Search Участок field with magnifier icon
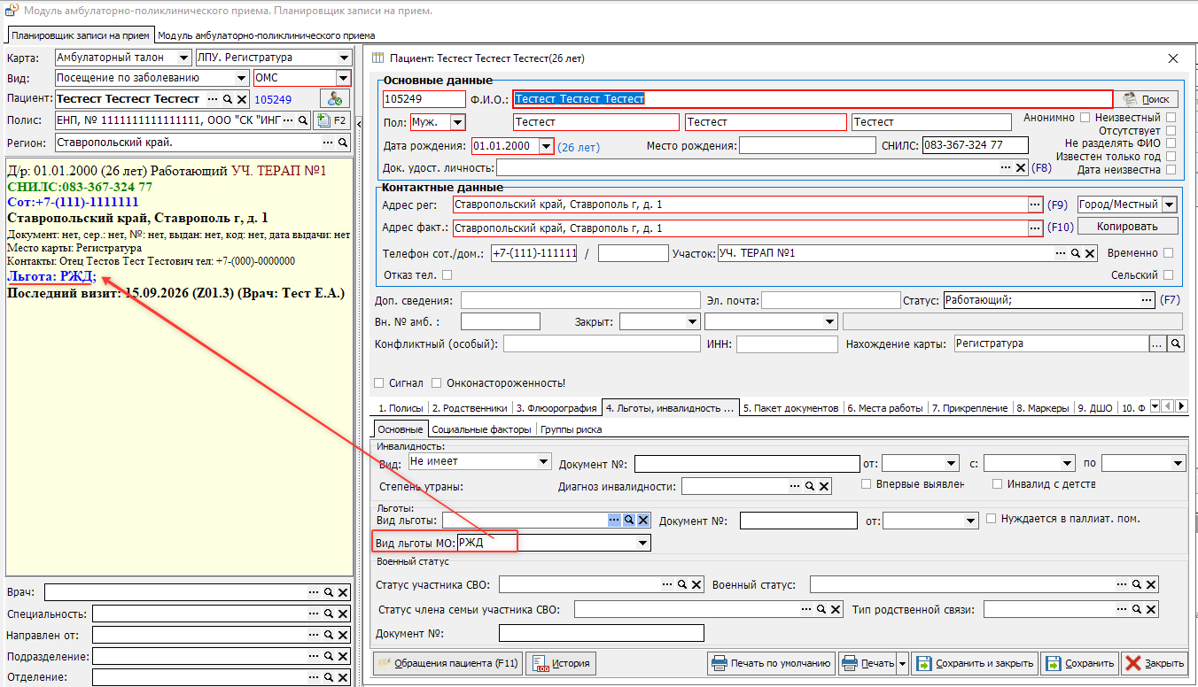This screenshot has height=687, width=1198. point(1076,253)
